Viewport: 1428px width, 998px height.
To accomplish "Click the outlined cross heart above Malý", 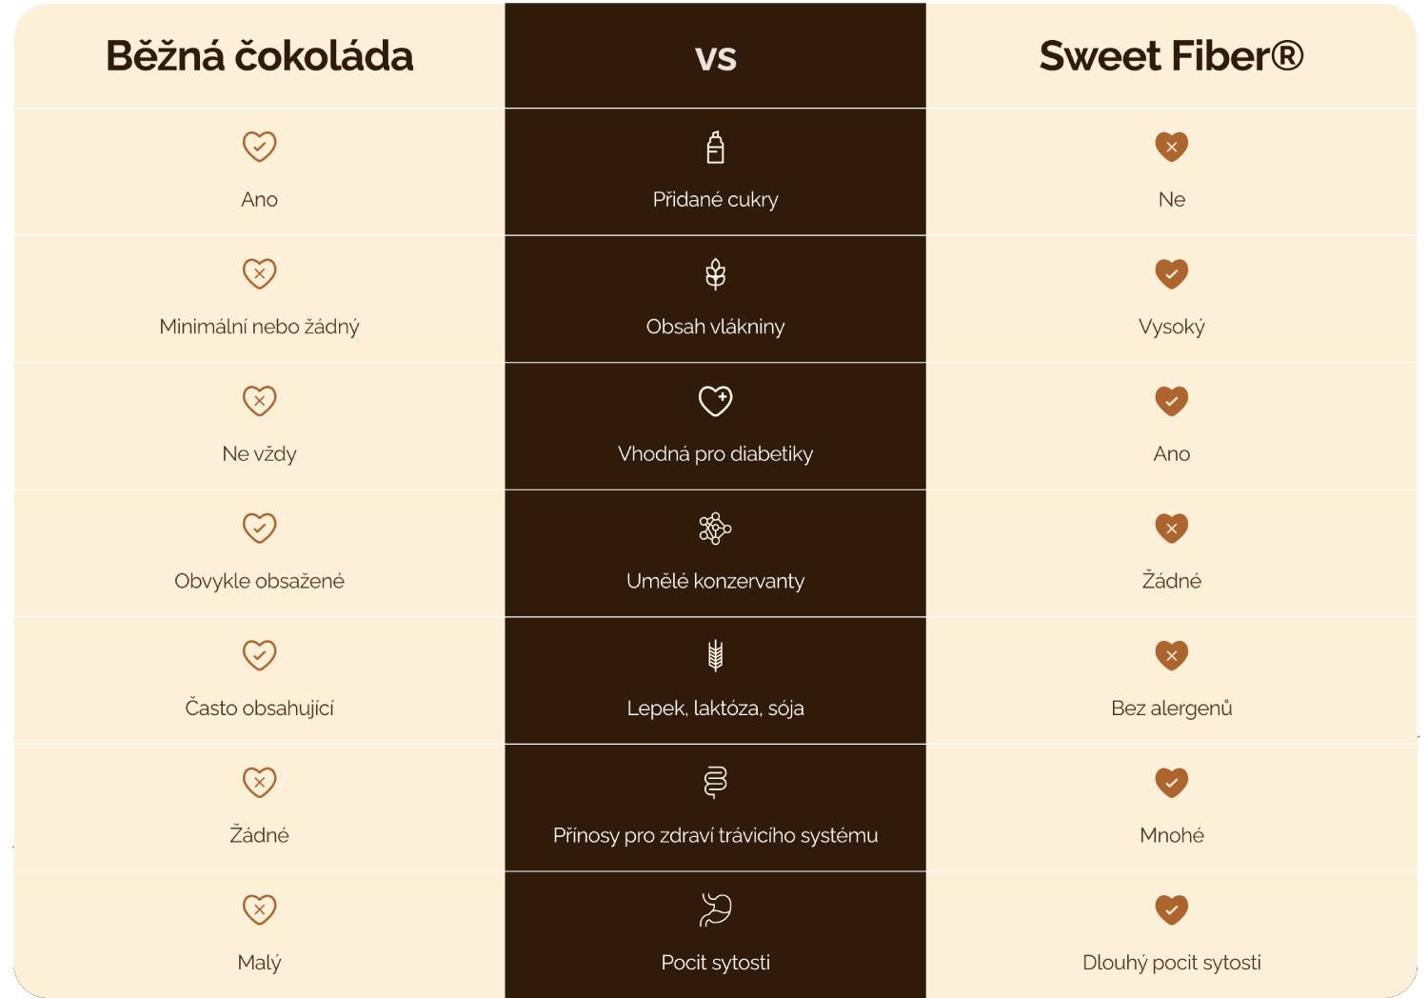I will pyautogui.click(x=259, y=909).
